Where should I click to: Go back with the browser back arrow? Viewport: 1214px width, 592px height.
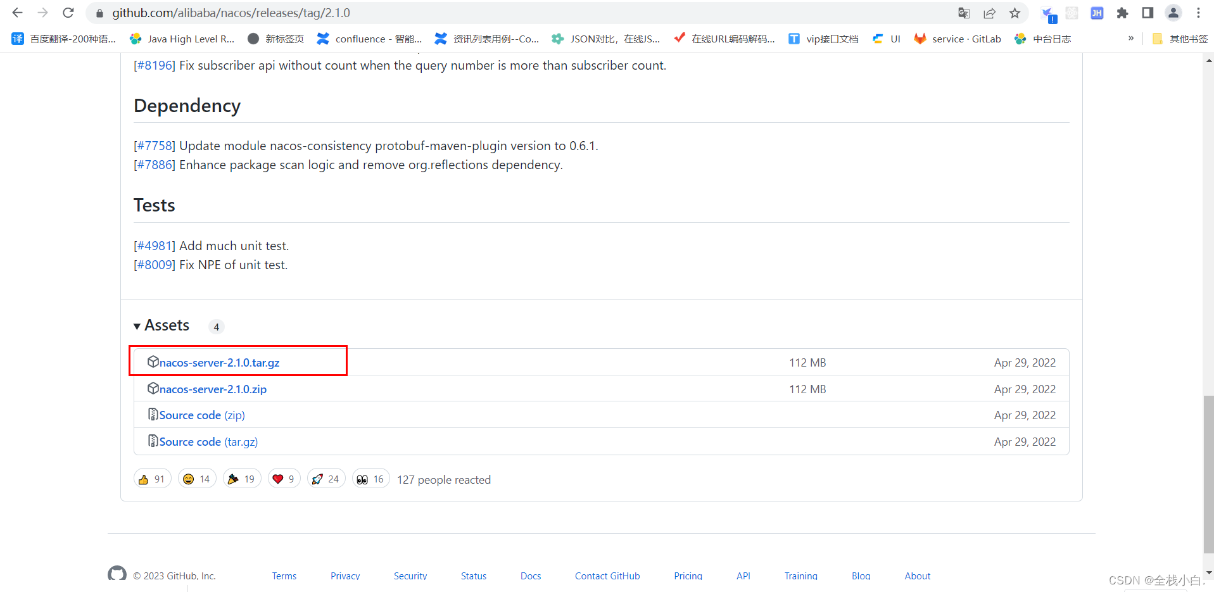(x=17, y=13)
